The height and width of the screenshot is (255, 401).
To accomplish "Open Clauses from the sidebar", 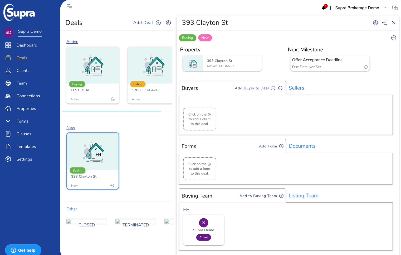I will (24, 134).
